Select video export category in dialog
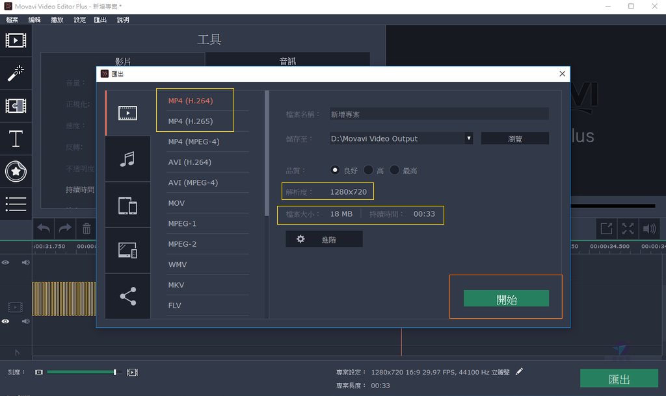 point(128,113)
